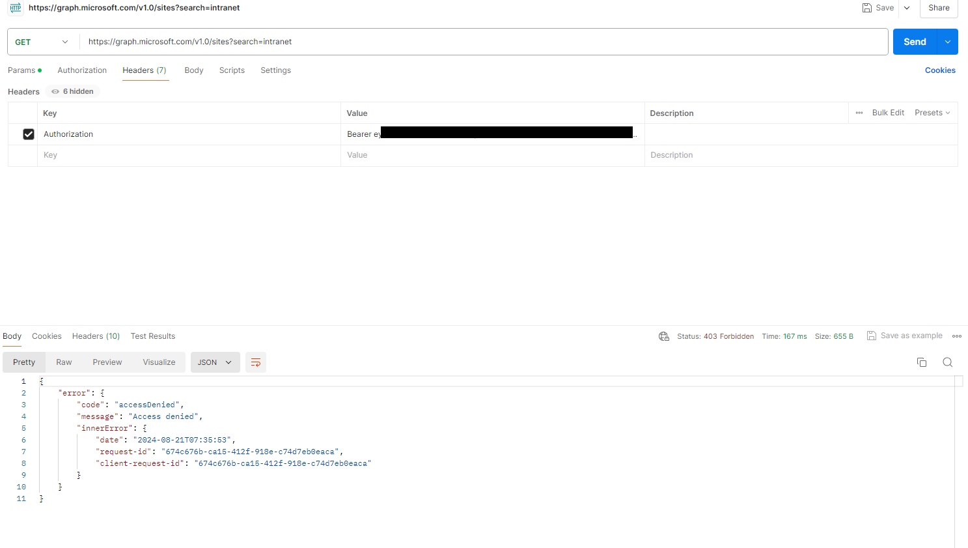Image resolution: width=968 pixels, height=548 pixels.
Task: Click the copy response body icon
Action: (921, 362)
